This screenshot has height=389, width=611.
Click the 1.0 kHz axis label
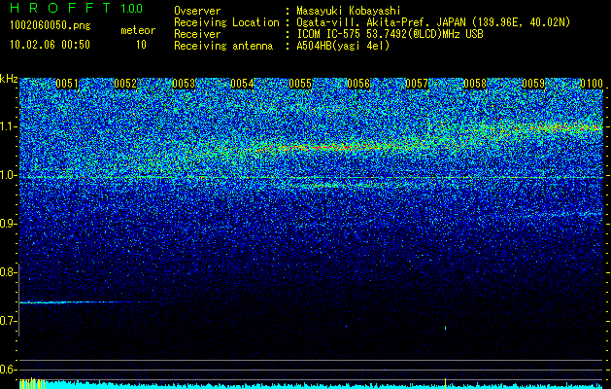(7, 175)
